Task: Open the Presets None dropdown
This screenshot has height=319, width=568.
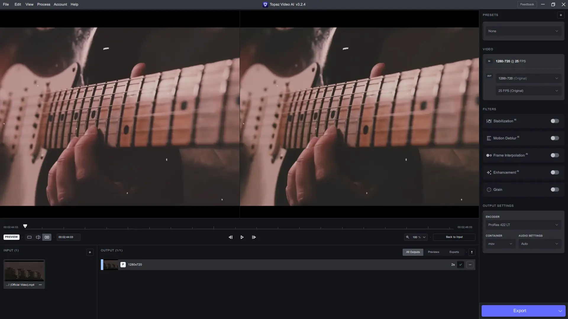Action: tap(523, 31)
